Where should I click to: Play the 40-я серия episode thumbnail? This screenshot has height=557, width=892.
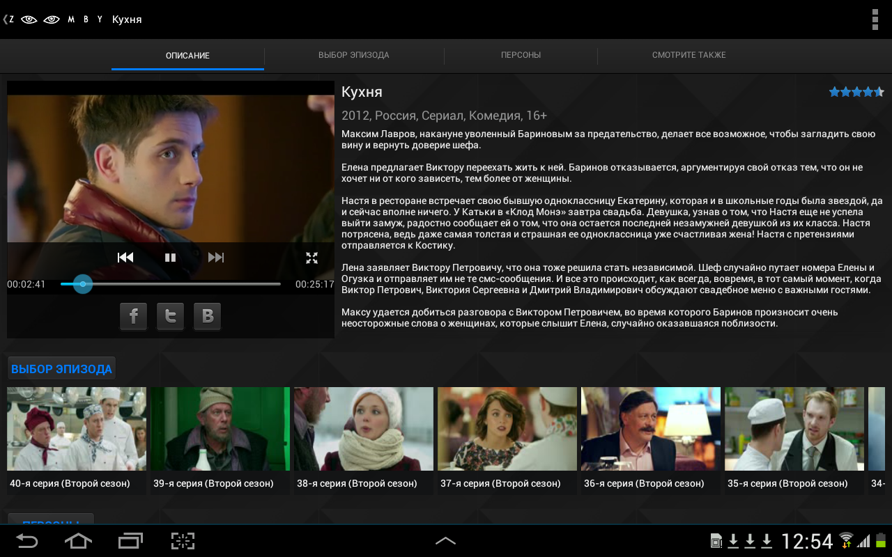(77, 429)
